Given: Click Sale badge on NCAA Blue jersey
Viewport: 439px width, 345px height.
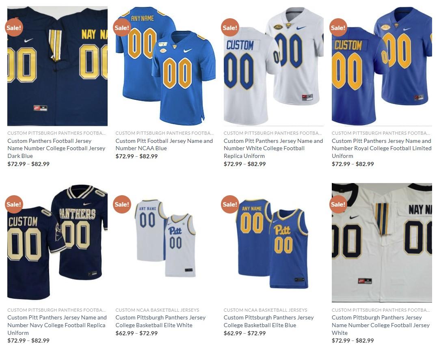Looking at the screenshot, I should pos(122,28).
